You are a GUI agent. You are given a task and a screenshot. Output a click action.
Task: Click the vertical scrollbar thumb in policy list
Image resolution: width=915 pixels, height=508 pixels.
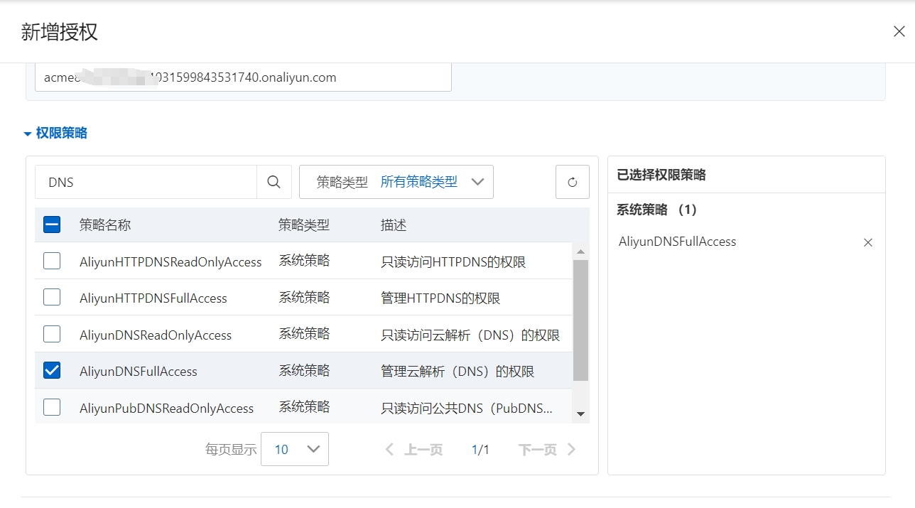[x=580, y=320]
